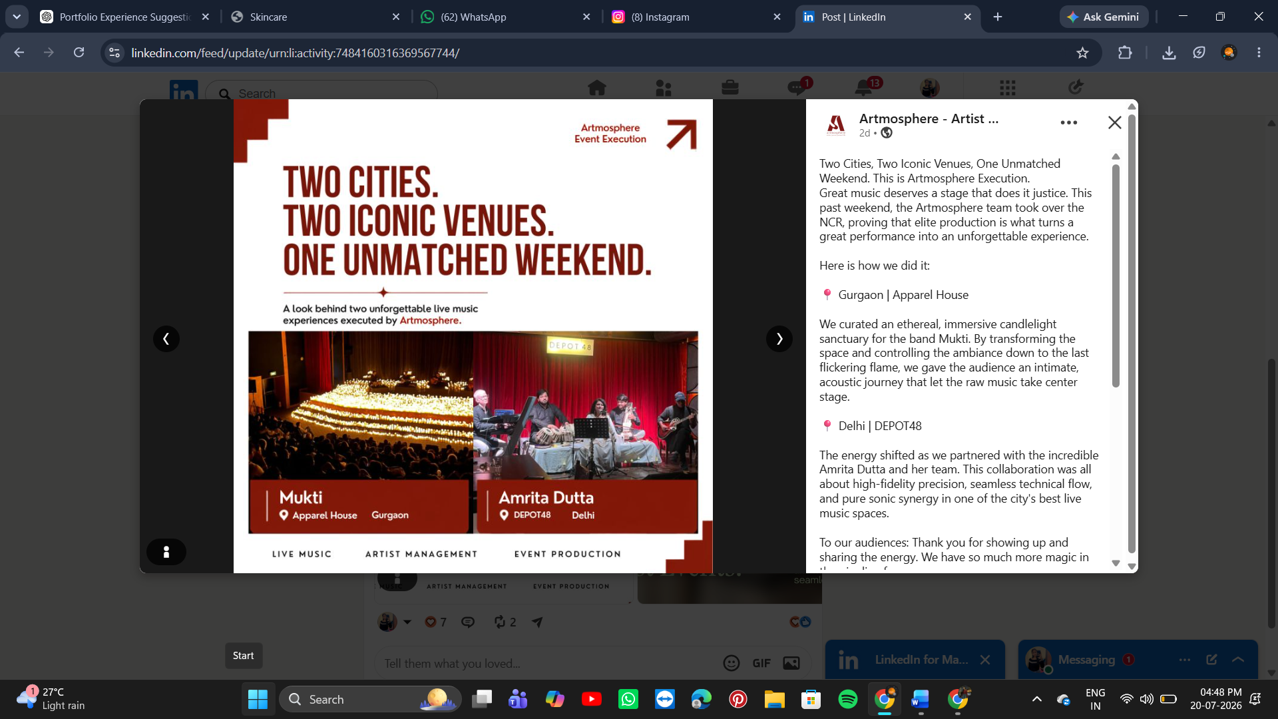Open emoji picker in comment box
Image resolution: width=1278 pixels, height=719 pixels.
click(x=732, y=663)
